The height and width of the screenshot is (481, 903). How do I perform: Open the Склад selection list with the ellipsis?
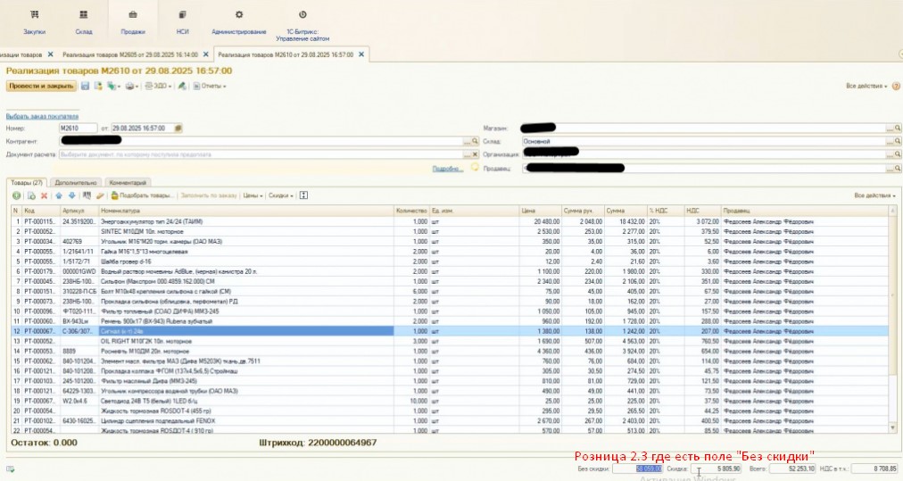tap(890, 141)
